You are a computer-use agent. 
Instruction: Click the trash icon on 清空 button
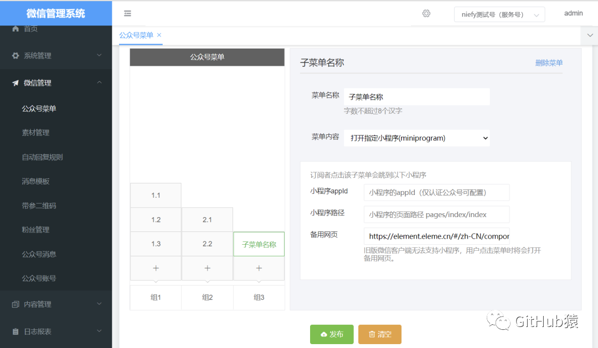point(372,334)
